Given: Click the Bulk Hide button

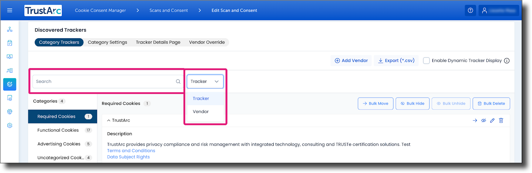Looking at the screenshot, I should (x=412, y=103).
